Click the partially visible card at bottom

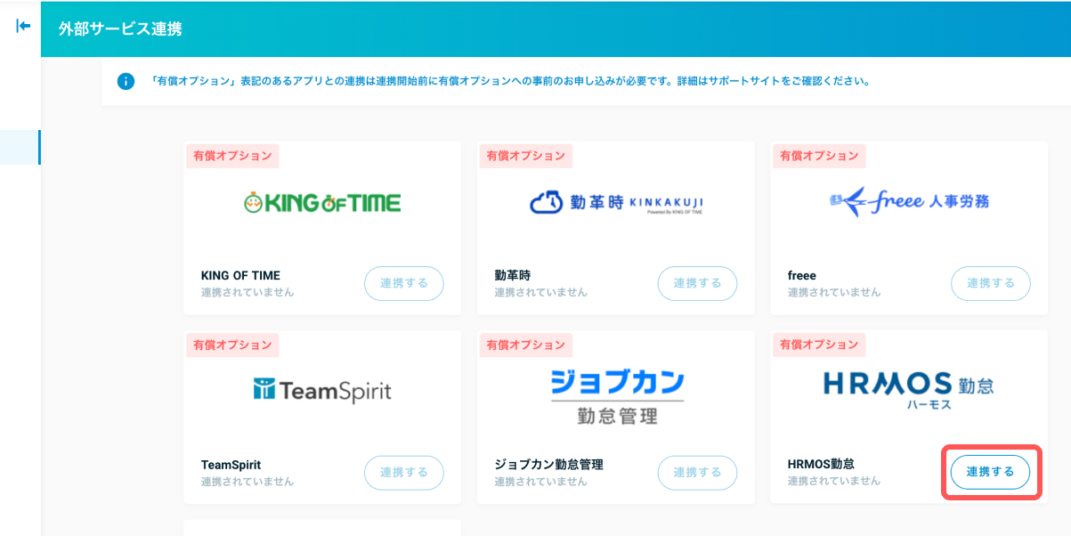coord(322,528)
